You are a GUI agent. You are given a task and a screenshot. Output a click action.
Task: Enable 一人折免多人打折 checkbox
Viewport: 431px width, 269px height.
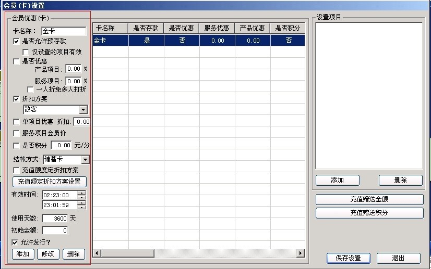click(30, 89)
